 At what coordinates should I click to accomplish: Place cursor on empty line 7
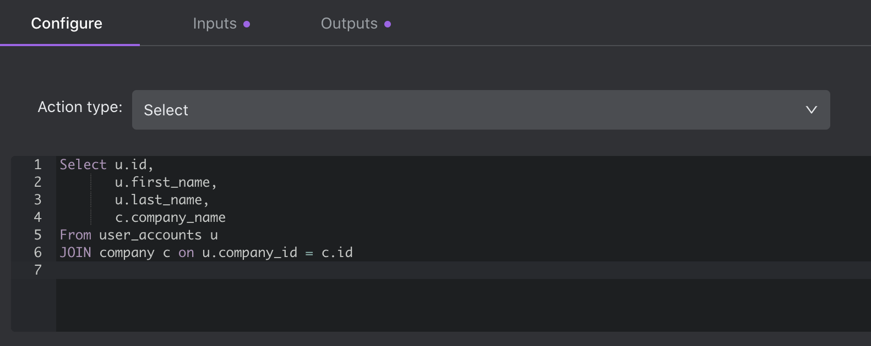click(330, 270)
